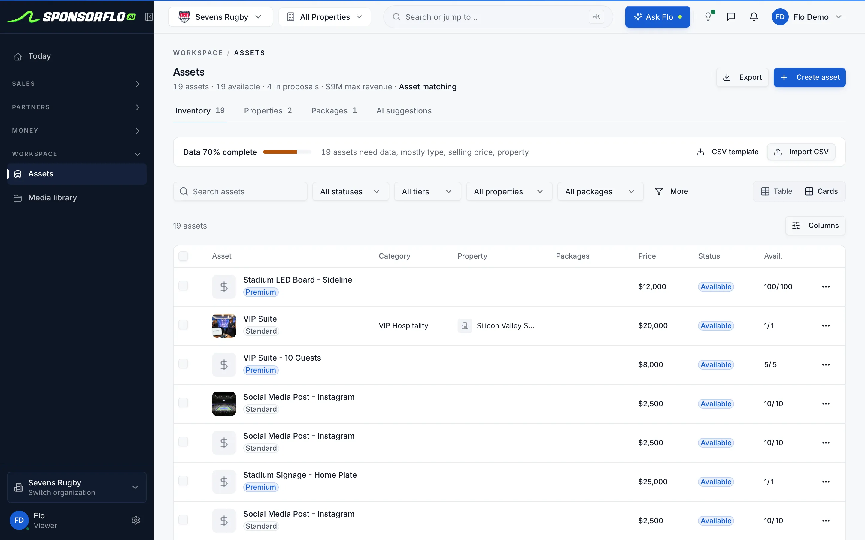Open the chat messages icon

pyautogui.click(x=731, y=17)
